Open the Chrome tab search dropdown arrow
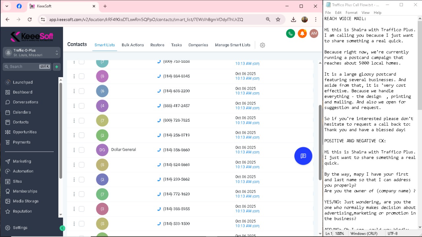Screen dimensions: 422x237 [7, 6]
